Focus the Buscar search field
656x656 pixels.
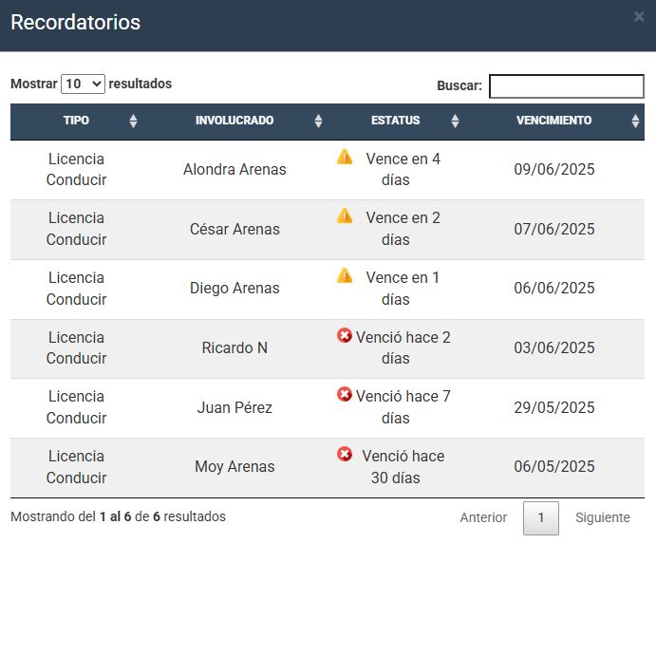tap(566, 86)
